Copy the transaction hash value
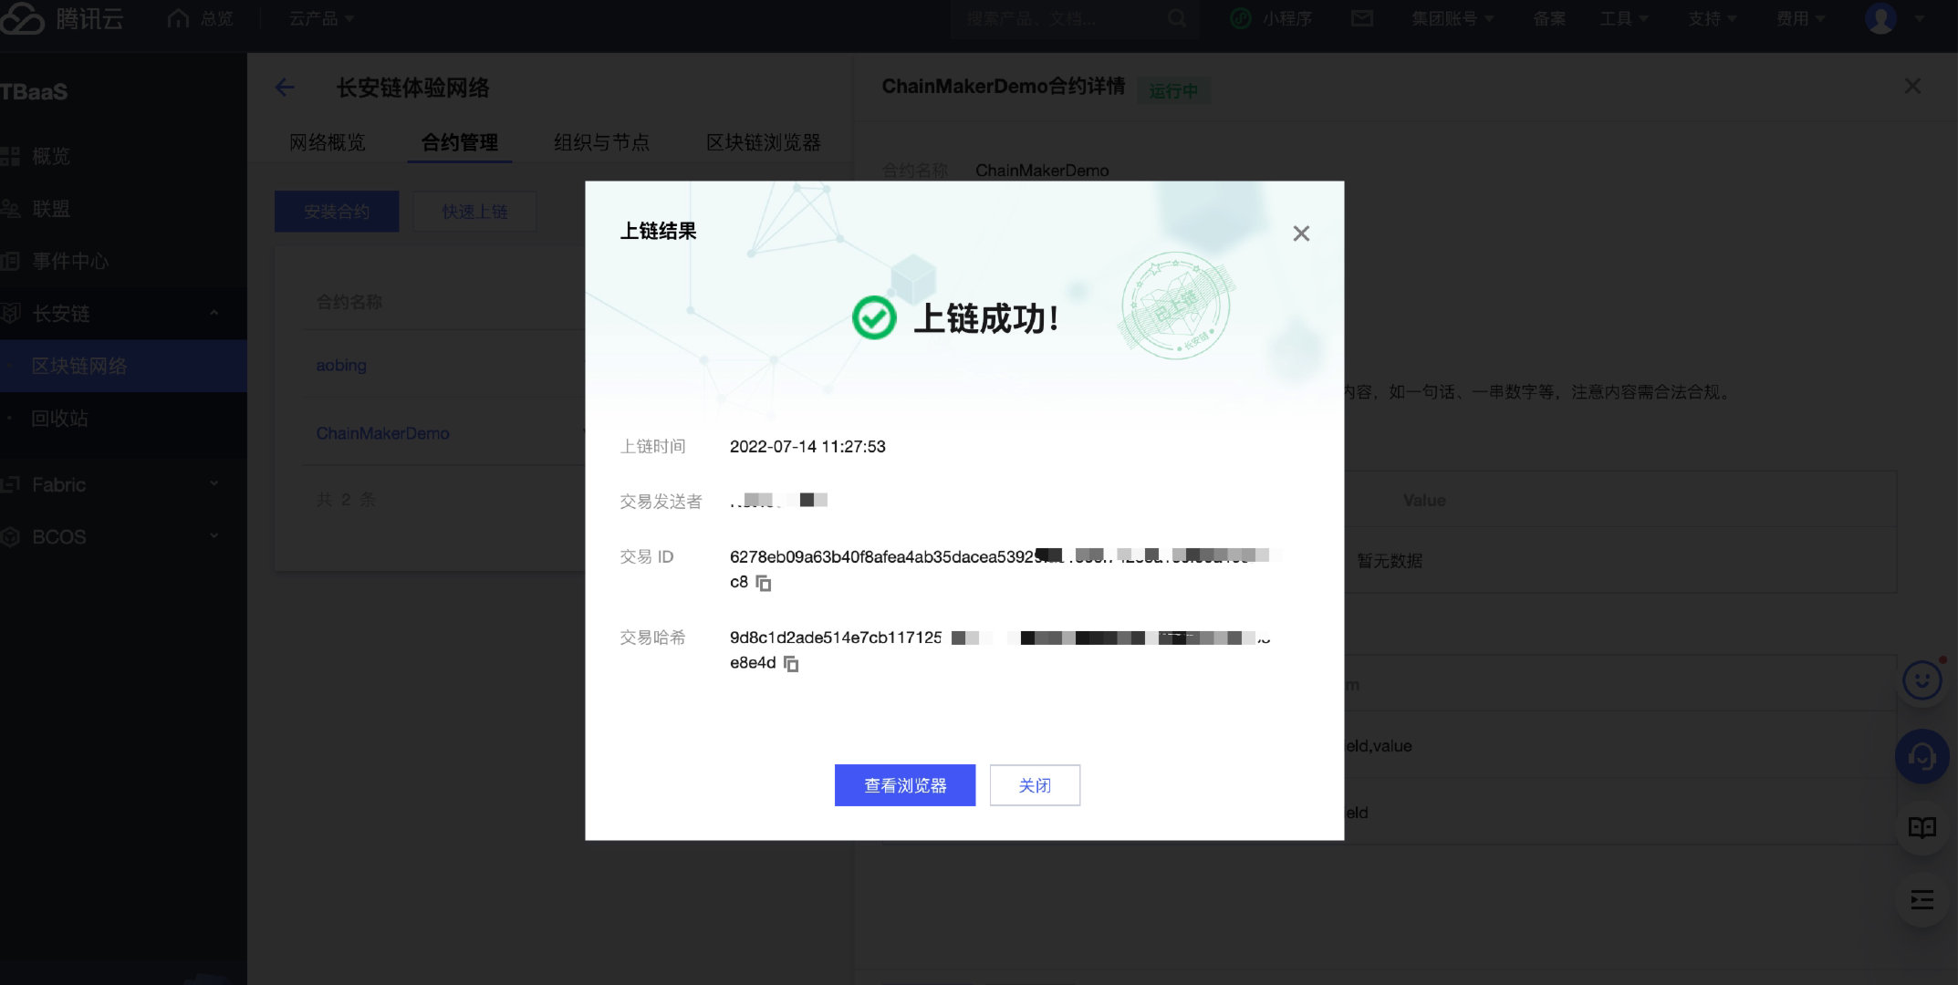Screen dimensions: 1958x985 coord(791,664)
